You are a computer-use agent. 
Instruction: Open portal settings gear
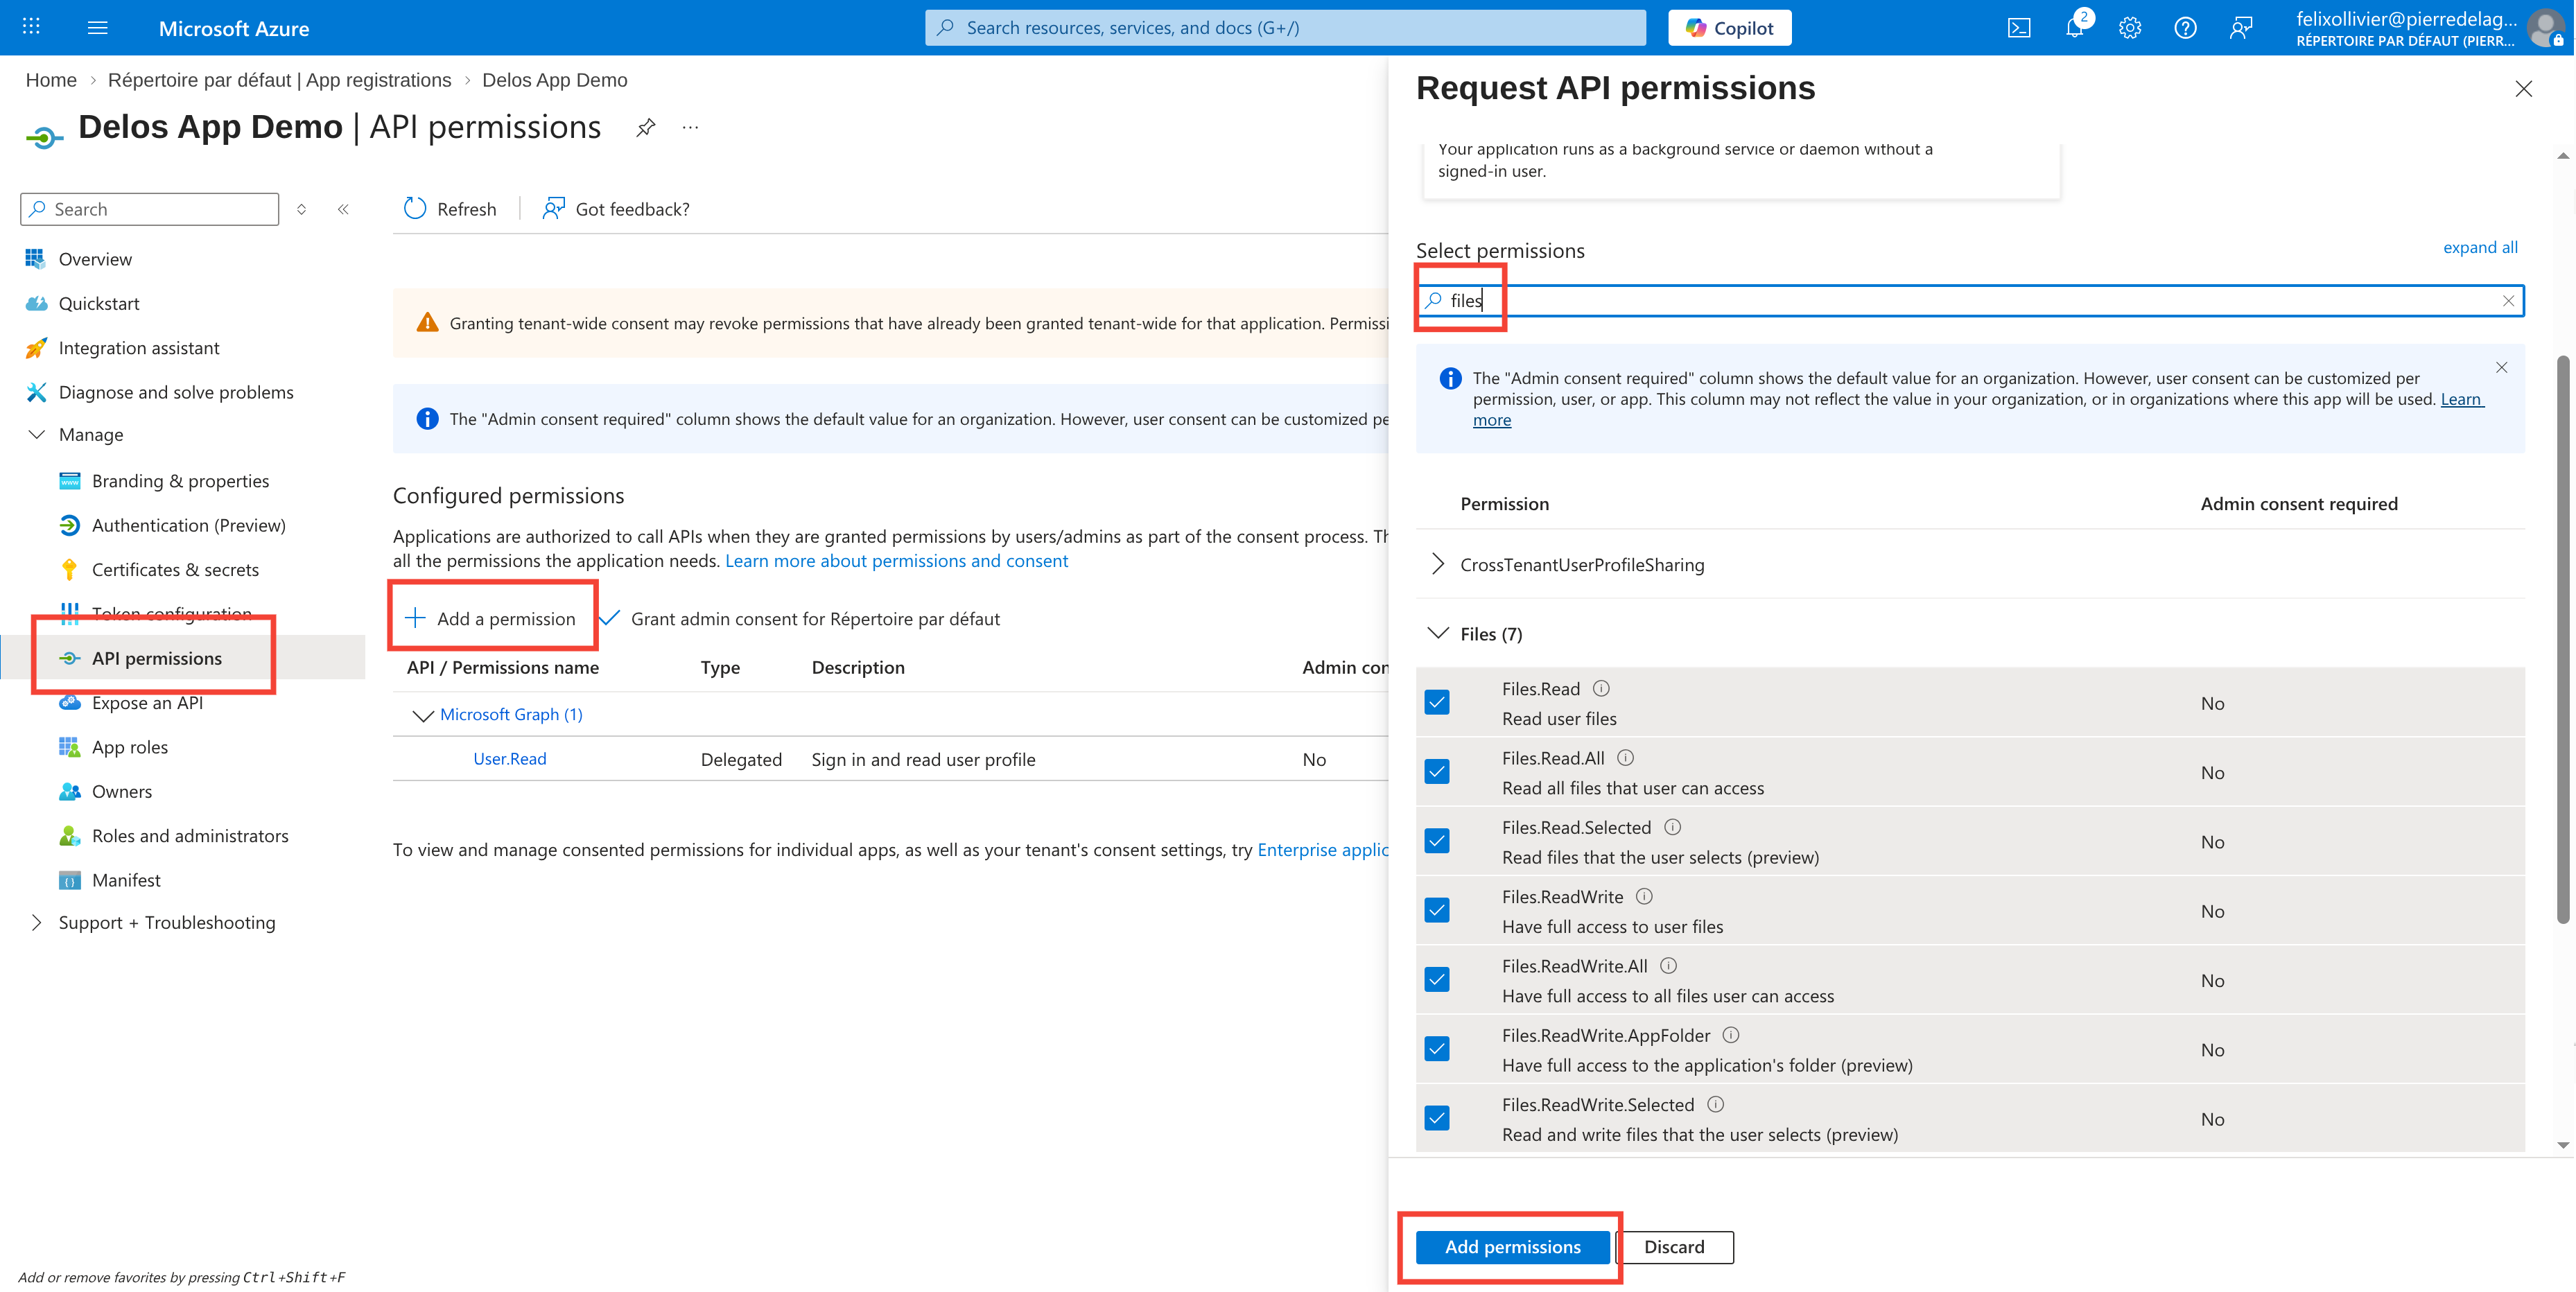(x=2130, y=28)
